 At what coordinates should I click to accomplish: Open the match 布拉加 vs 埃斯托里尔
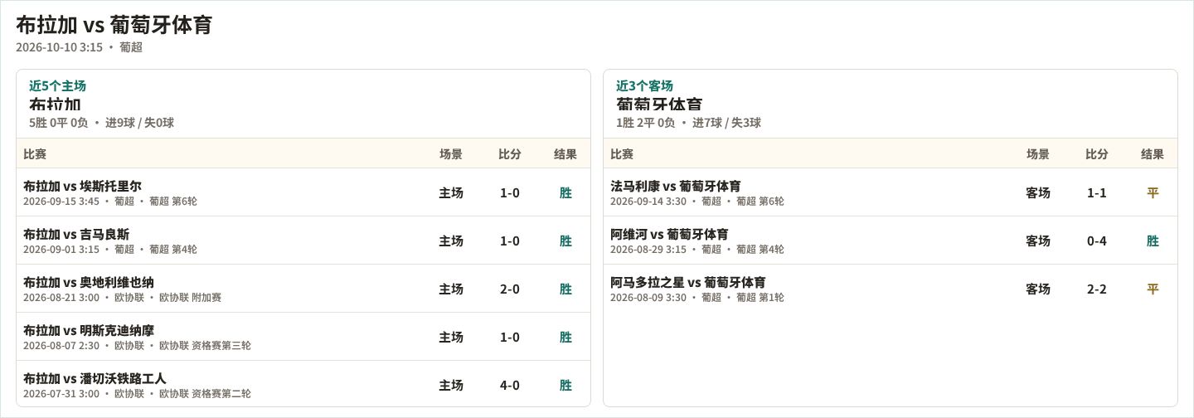click(x=82, y=186)
